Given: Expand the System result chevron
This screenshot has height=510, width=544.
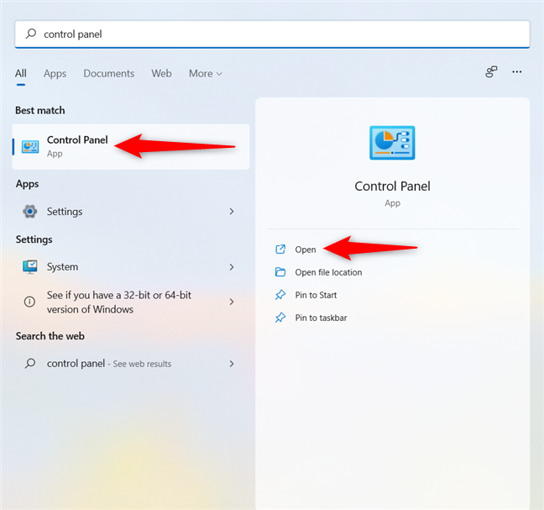Looking at the screenshot, I should pos(232,267).
